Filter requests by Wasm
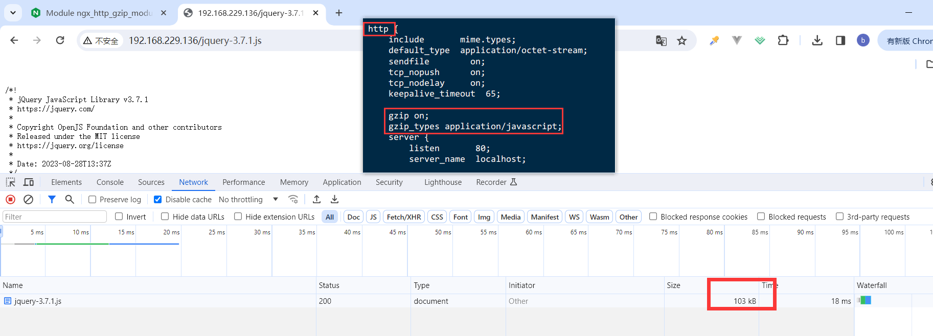Screen dimensions: 933x336 coord(600,217)
